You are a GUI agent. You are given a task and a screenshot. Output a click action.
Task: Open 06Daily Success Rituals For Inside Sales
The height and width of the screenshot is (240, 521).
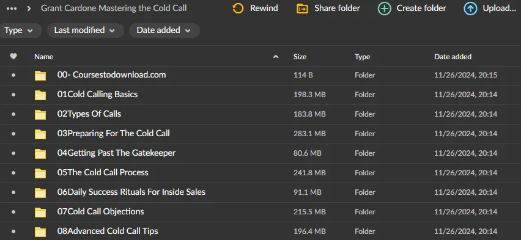point(131,192)
